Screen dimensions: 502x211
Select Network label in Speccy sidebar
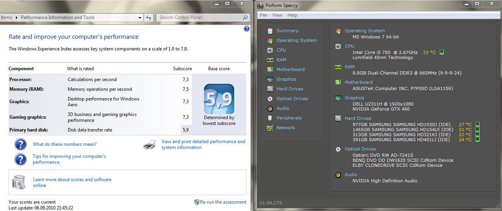(x=286, y=128)
